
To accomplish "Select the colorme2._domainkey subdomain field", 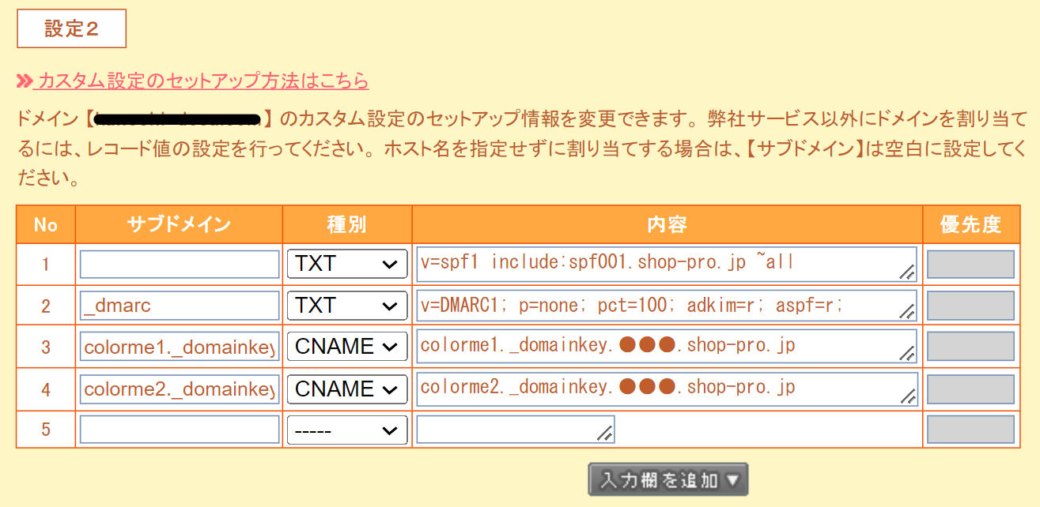I will pyautogui.click(x=180, y=389).
